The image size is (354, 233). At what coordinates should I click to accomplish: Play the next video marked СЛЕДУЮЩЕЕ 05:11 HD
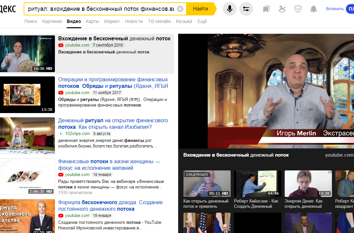[x=207, y=184]
